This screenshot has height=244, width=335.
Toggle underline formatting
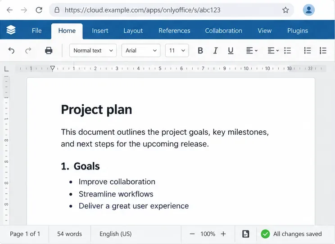231,50
